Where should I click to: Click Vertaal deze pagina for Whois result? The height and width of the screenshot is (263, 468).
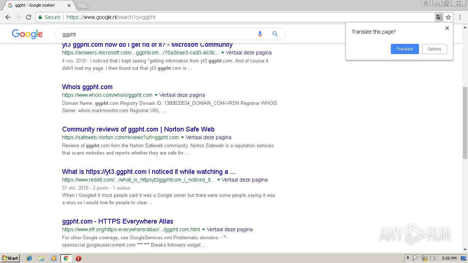[x=182, y=95]
